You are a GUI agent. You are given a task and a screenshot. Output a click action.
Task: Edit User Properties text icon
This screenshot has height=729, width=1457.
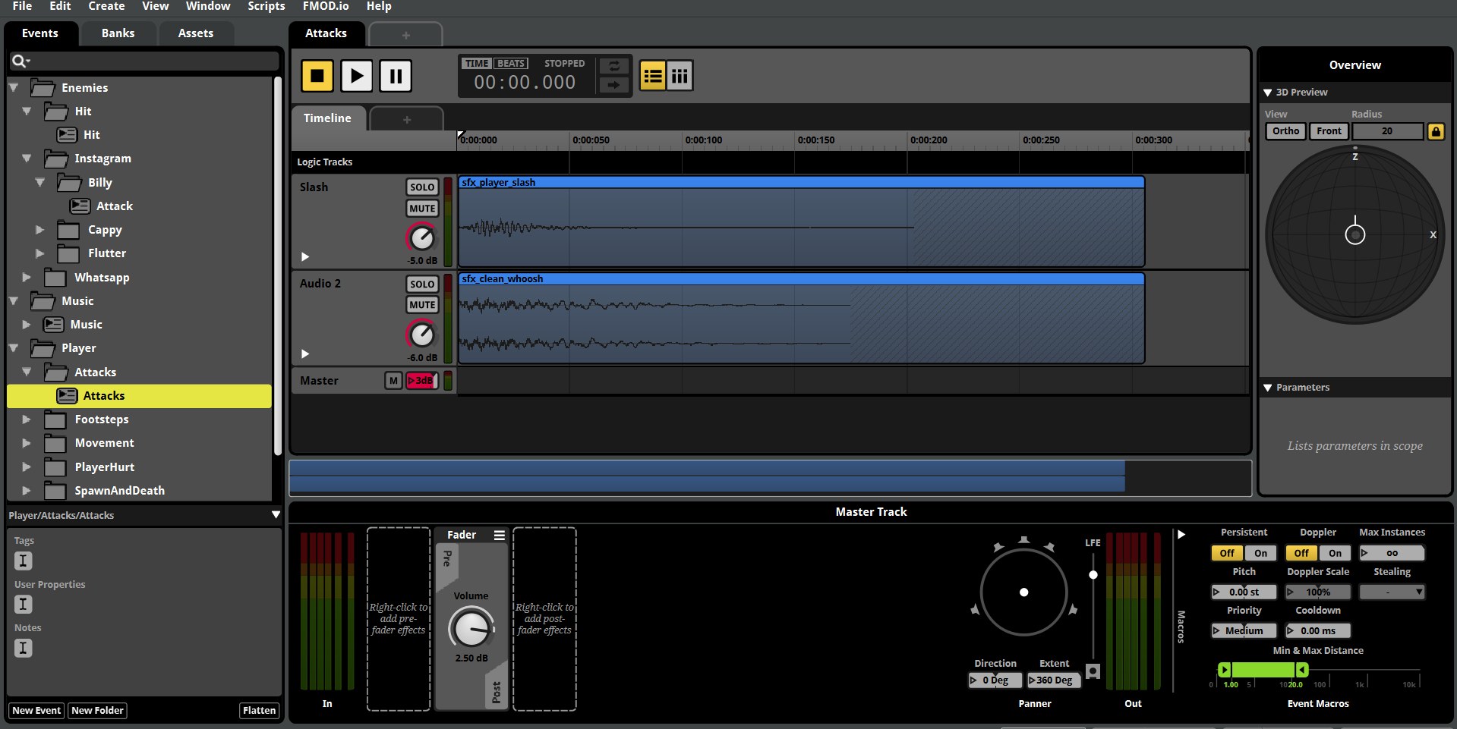pyautogui.click(x=23, y=605)
